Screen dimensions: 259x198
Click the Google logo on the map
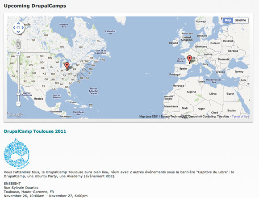click(x=15, y=114)
